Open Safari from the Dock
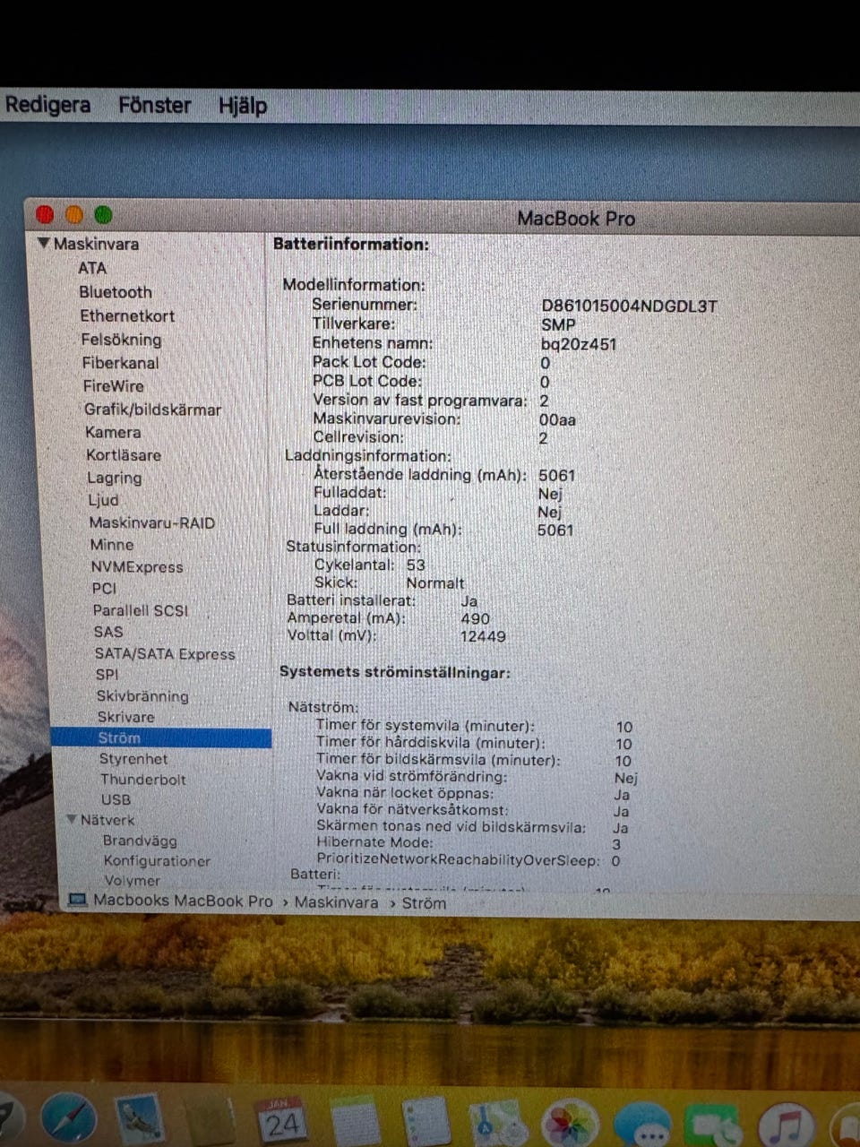Viewport: 860px width, 1147px height. pos(69,1120)
